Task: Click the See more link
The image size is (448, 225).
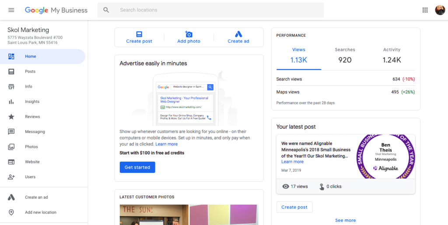Action: click(346, 221)
